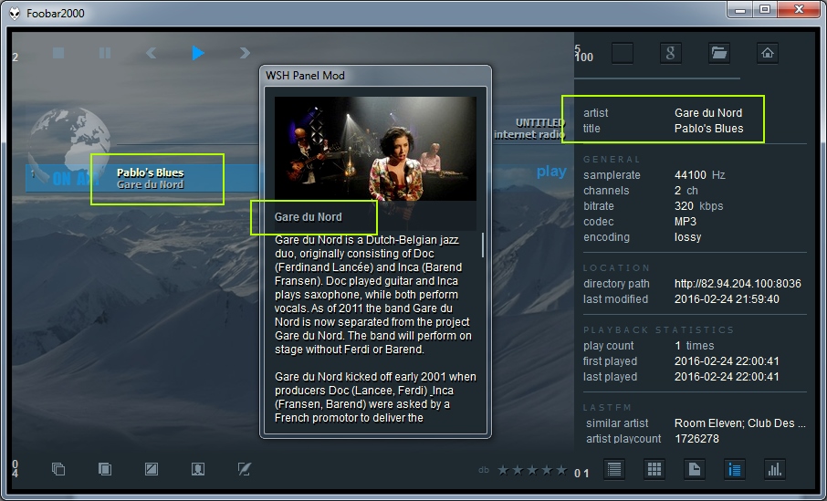
Task: Open the Google search 'g' button
Action: point(670,53)
